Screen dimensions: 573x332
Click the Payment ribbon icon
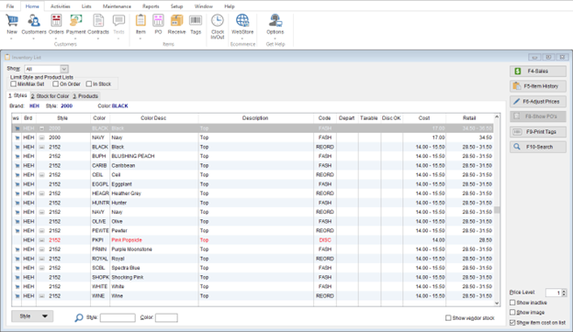coord(75,21)
